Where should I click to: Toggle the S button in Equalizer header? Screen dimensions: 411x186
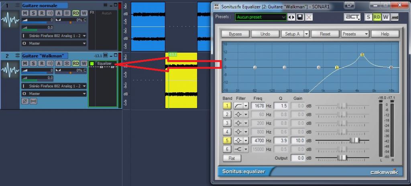[368, 17]
